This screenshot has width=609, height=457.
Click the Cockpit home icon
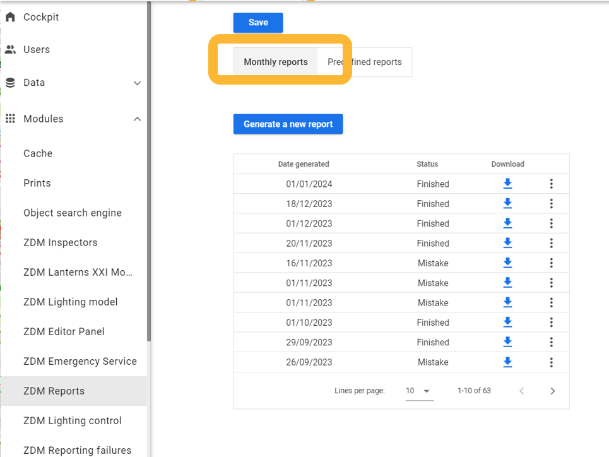(x=10, y=17)
